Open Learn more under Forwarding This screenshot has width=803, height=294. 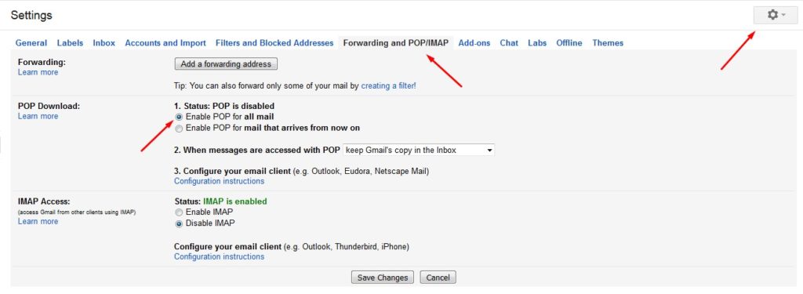[38, 72]
